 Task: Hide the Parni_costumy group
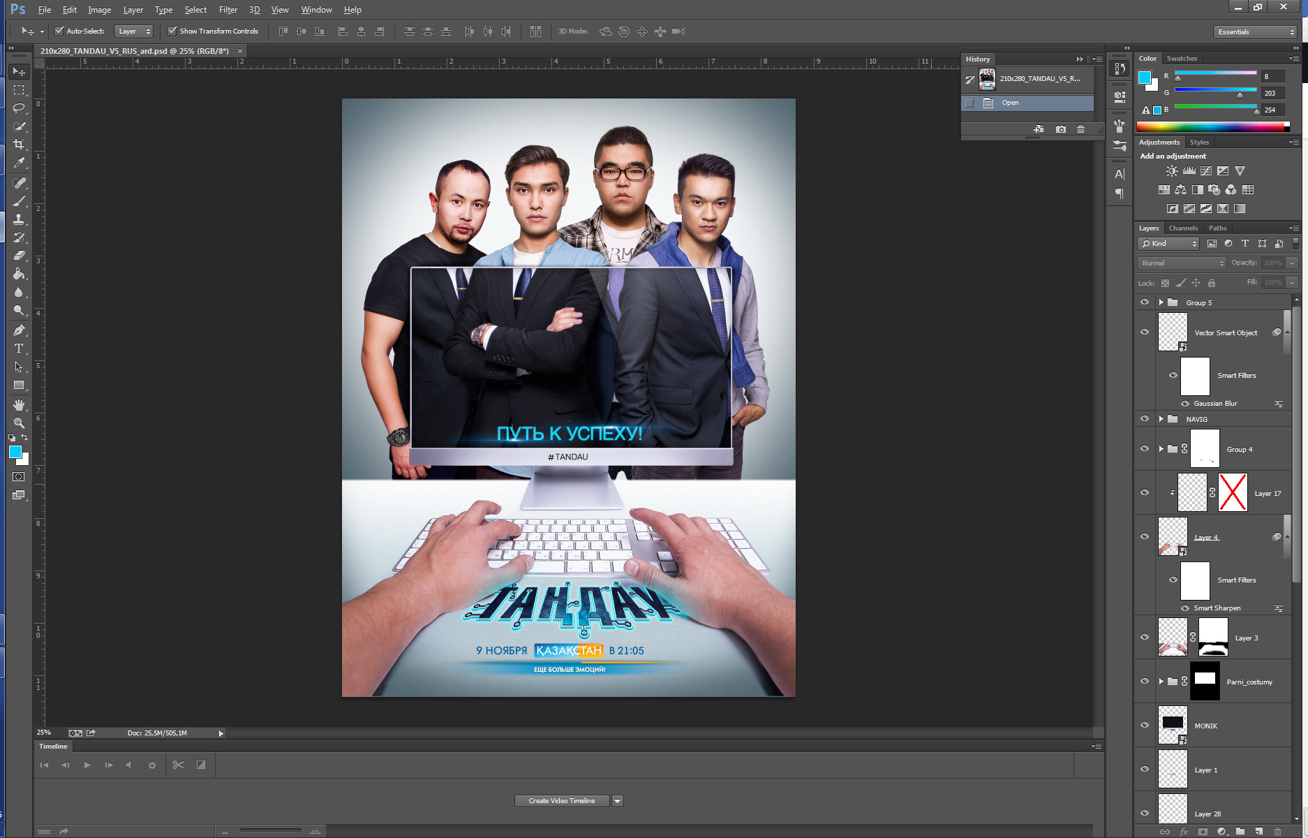pyautogui.click(x=1145, y=682)
